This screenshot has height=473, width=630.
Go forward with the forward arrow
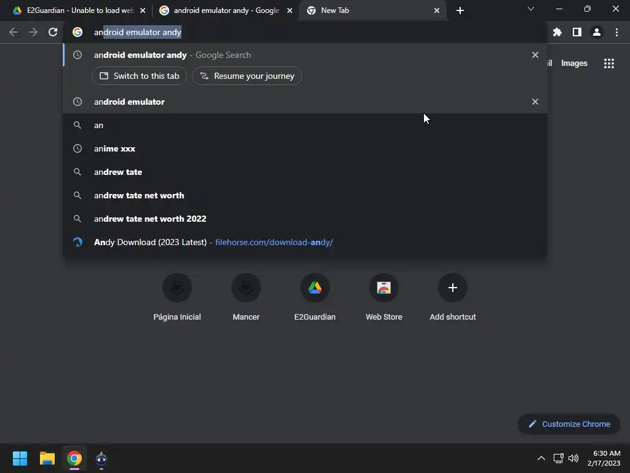pos(33,32)
